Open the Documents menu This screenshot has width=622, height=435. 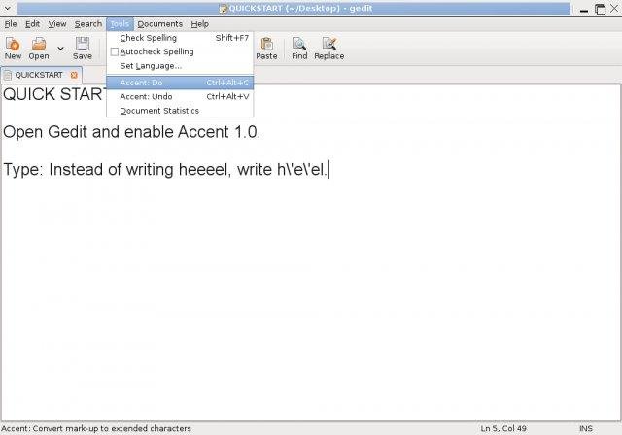point(159,24)
